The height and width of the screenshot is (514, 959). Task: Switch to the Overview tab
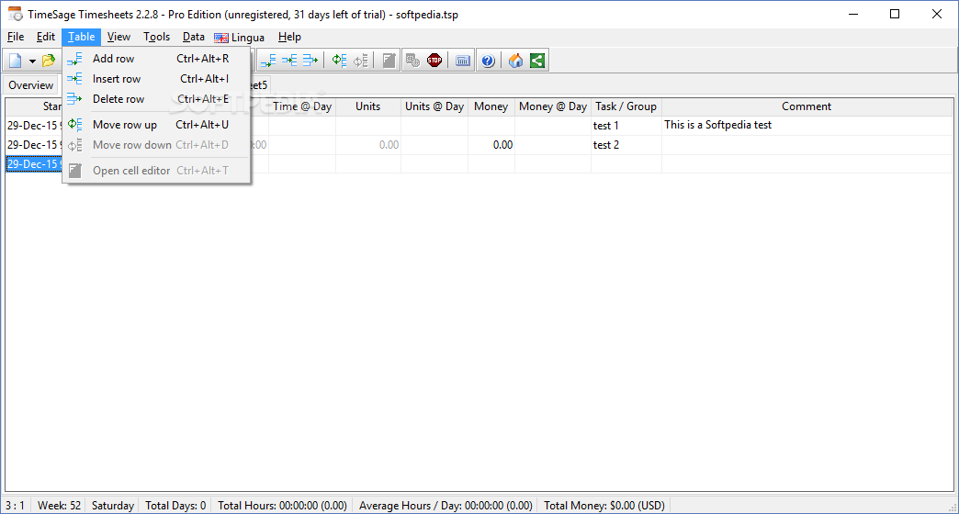coord(30,85)
